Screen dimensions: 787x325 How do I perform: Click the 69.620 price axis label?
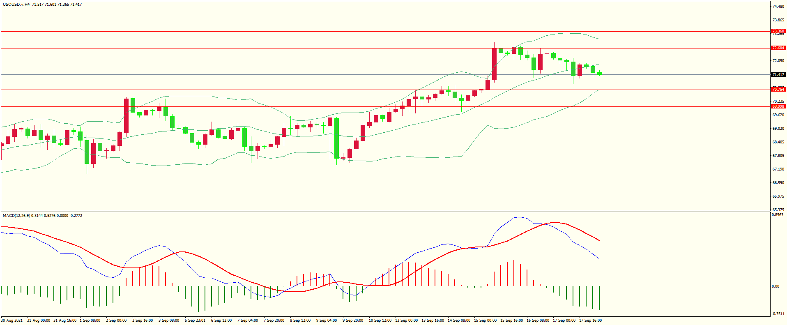[x=778, y=115]
